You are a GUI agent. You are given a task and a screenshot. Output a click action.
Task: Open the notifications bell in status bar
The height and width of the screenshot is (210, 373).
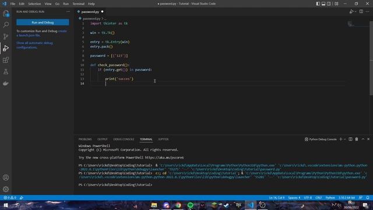[x=368, y=198]
